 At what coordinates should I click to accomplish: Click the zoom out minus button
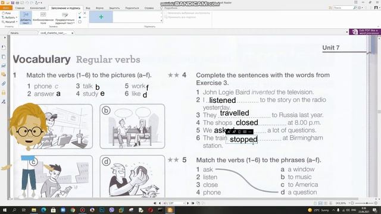click(x=352, y=203)
